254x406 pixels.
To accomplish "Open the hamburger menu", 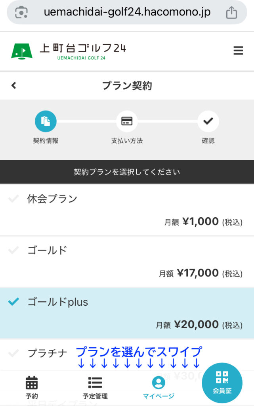I will coord(238,51).
